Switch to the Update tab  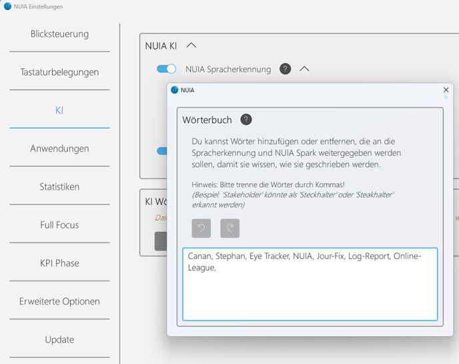coord(59,340)
